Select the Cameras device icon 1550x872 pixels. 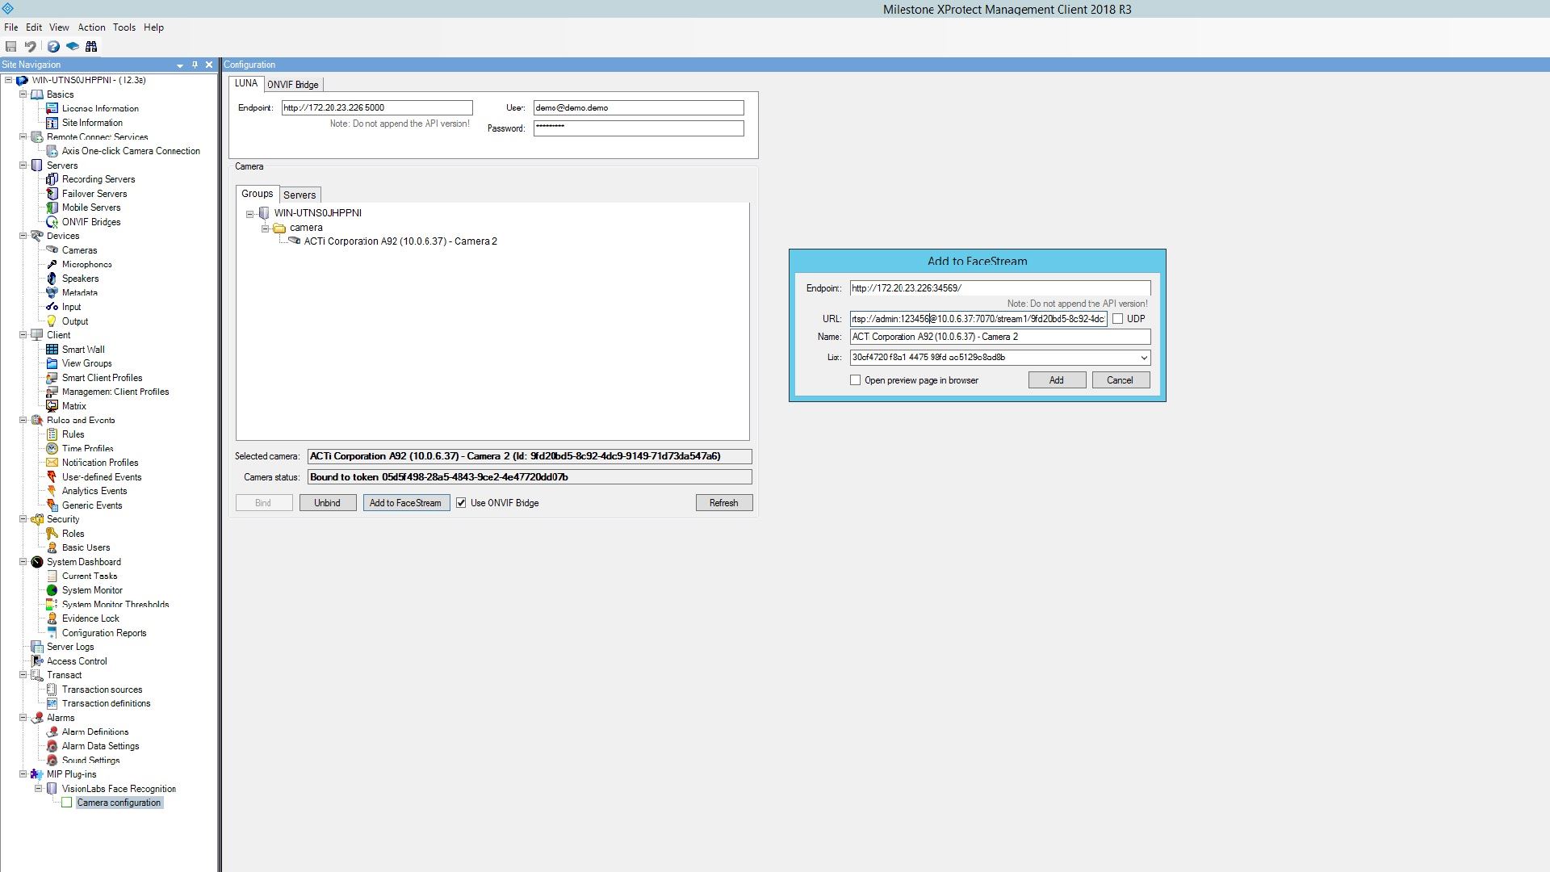pos(52,250)
